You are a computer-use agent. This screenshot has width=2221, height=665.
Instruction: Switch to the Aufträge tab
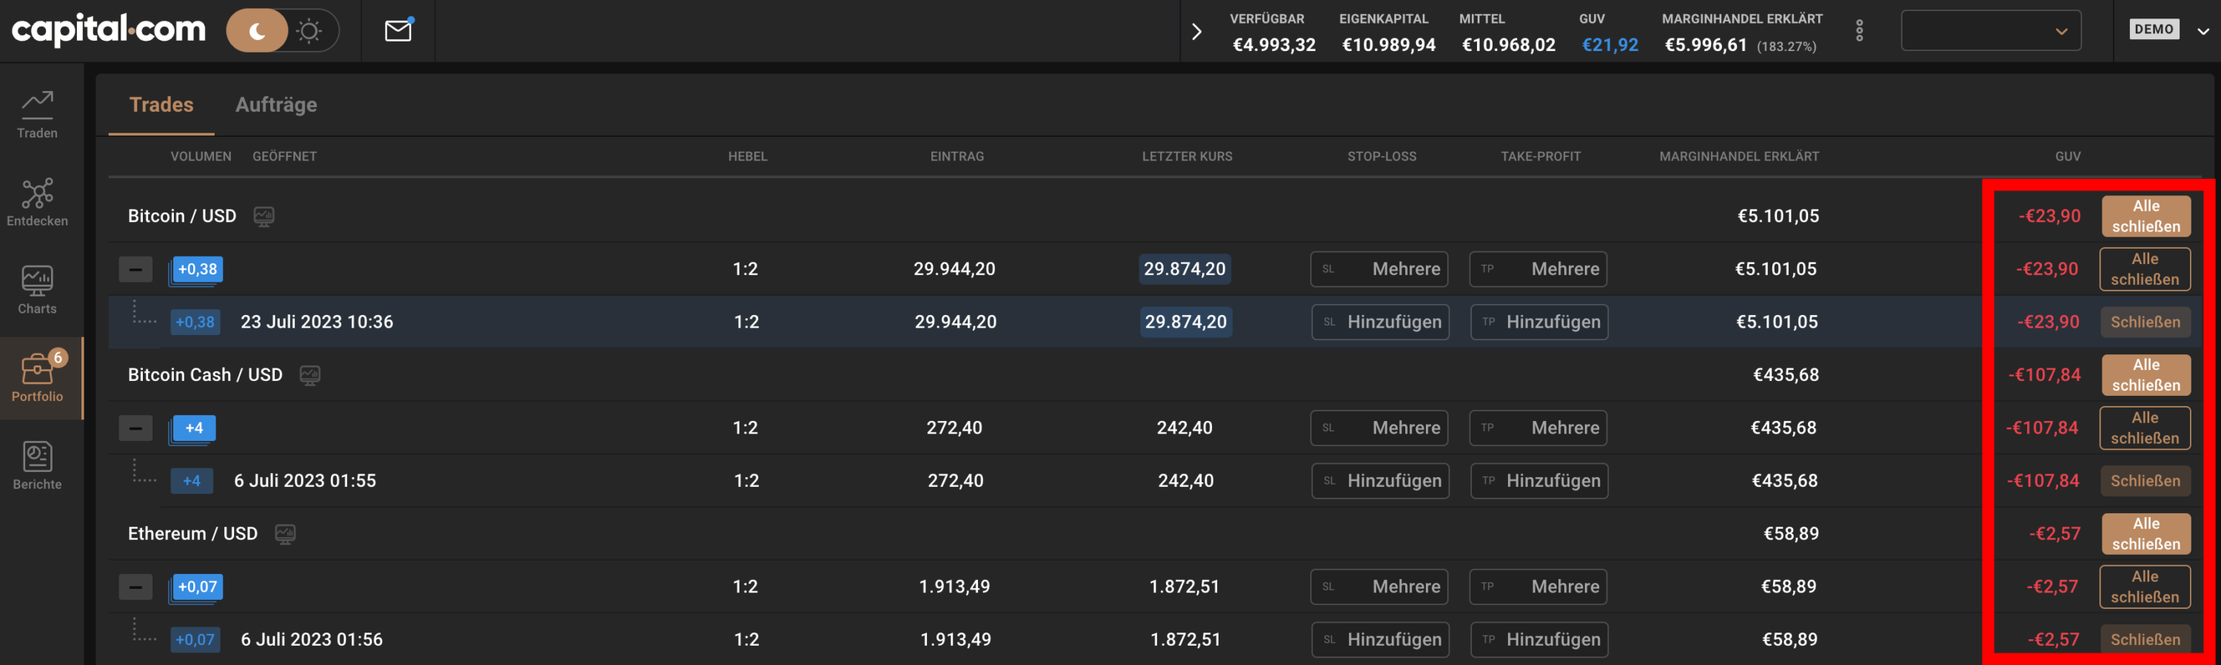pyautogui.click(x=276, y=104)
